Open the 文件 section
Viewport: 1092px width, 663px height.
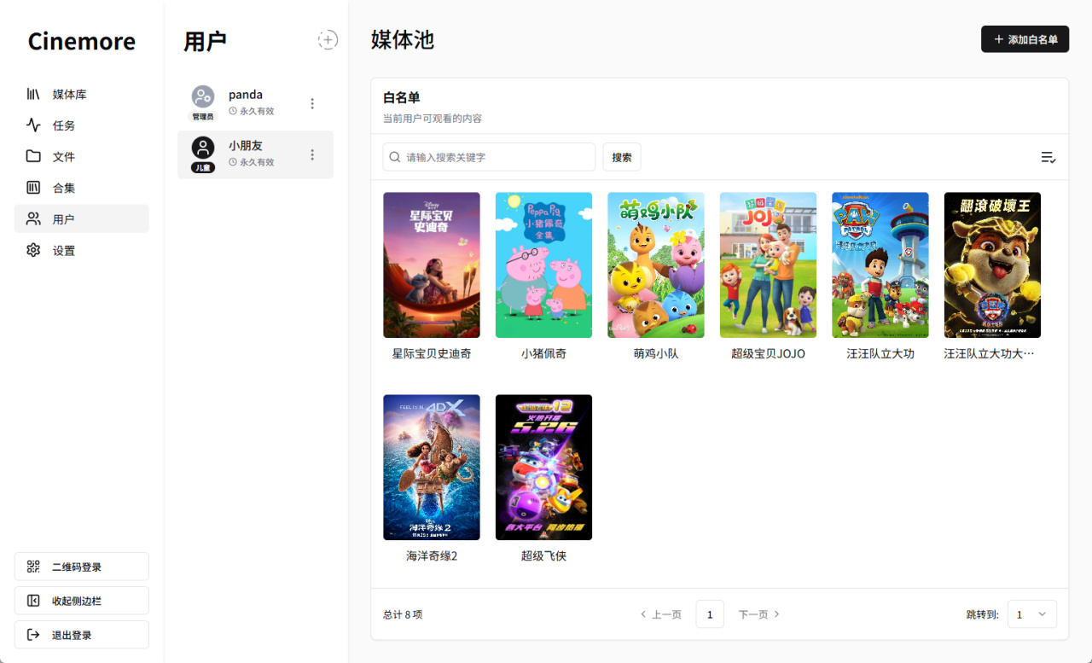point(82,156)
